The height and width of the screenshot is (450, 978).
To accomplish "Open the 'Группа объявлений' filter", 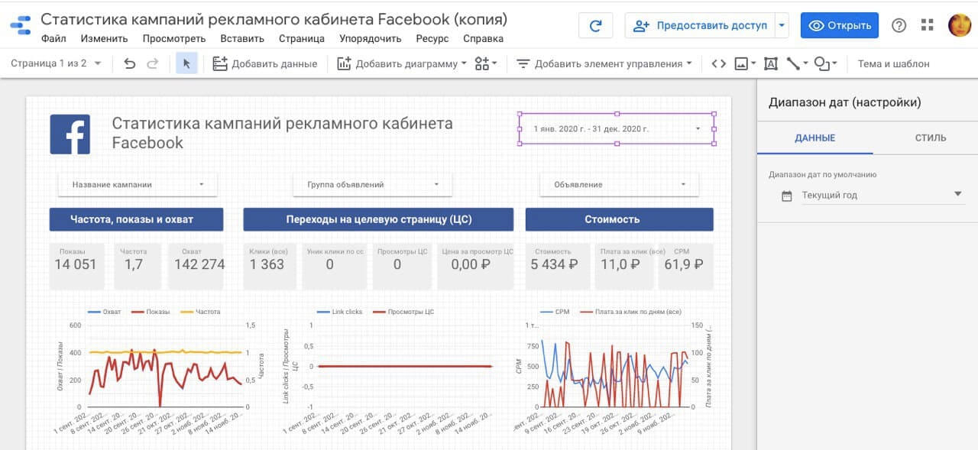I will pos(373,184).
